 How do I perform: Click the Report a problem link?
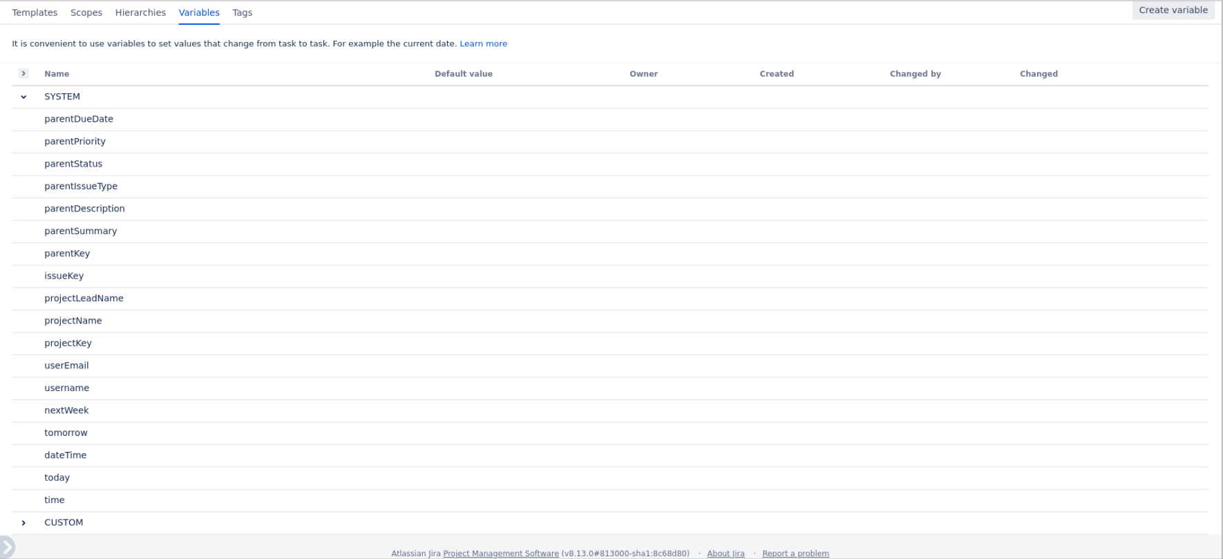[x=795, y=553]
